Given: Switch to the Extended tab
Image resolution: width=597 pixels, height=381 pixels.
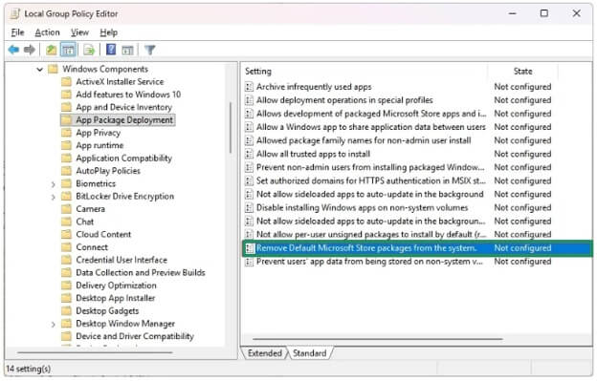Looking at the screenshot, I should (265, 353).
